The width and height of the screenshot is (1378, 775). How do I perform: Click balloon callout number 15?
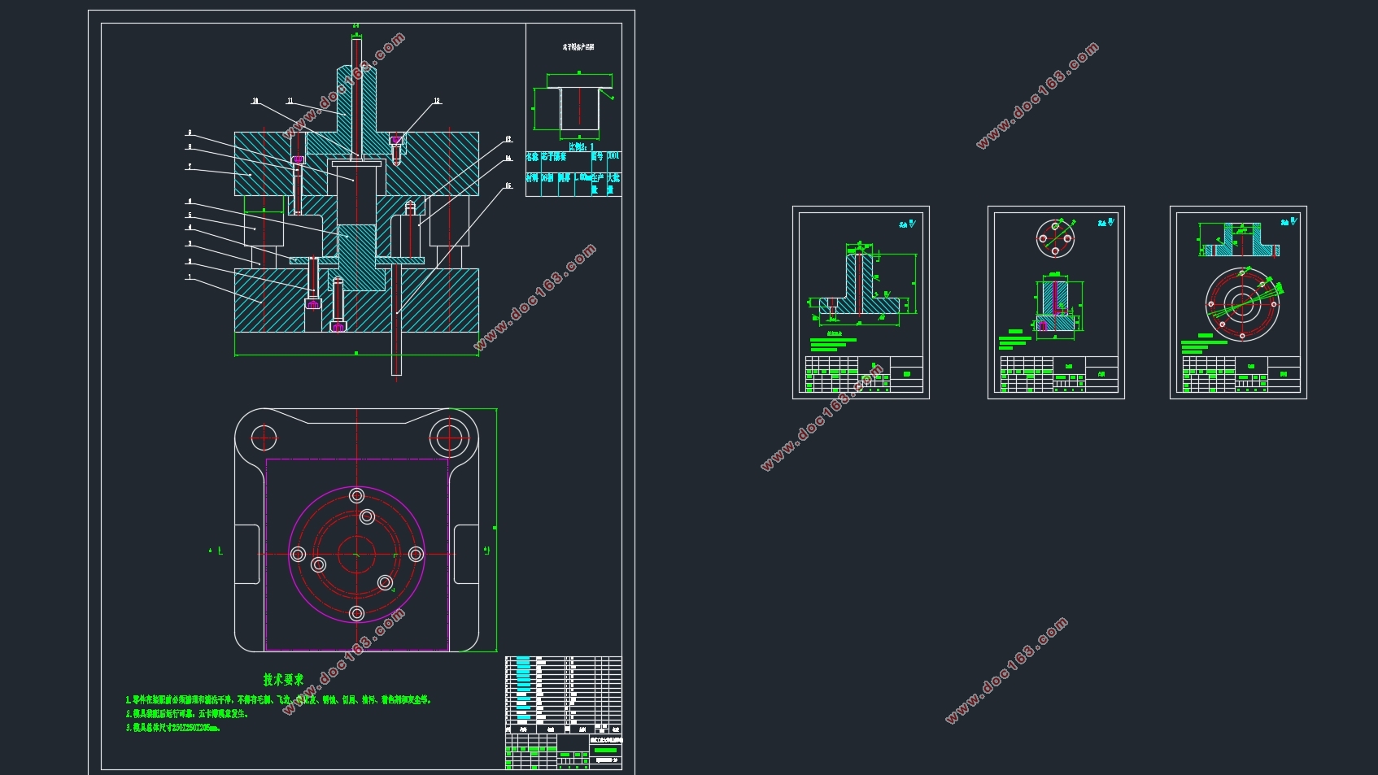click(x=508, y=185)
